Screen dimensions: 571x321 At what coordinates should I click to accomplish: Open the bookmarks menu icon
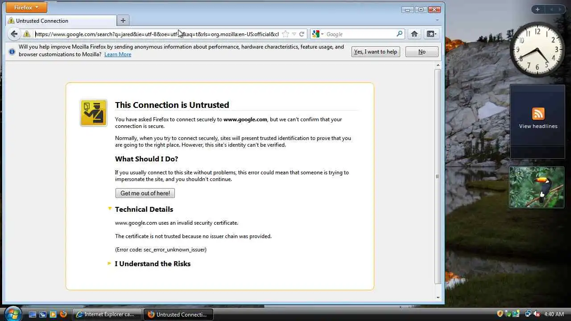tap(432, 34)
